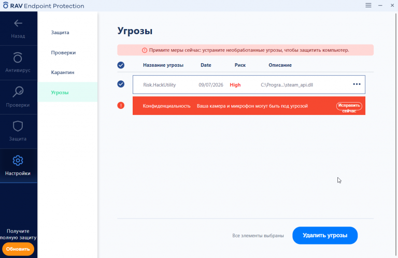Image resolution: width=398 pixels, height=258 pixels.
Task: Switch to the Карантин settings tab
Action: click(x=63, y=73)
